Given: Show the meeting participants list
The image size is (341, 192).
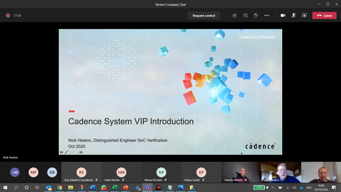Looking at the screenshot, I should pos(234,15).
